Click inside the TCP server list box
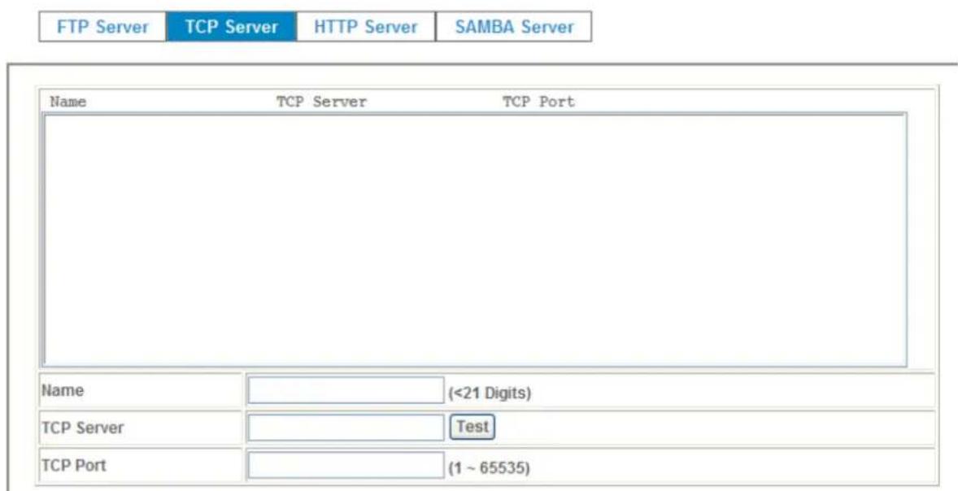 click(x=475, y=240)
